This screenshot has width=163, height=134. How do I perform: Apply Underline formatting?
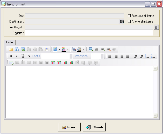(x=23, y=56)
